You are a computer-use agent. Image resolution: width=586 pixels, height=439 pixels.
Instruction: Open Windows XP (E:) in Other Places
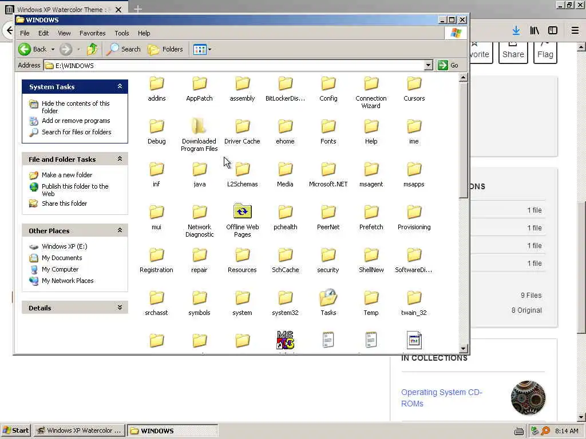(x=64, y=246)
